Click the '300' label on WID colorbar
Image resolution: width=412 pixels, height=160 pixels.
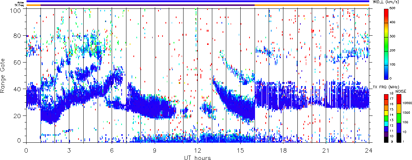pyautogui.click(x=392, y=36)
